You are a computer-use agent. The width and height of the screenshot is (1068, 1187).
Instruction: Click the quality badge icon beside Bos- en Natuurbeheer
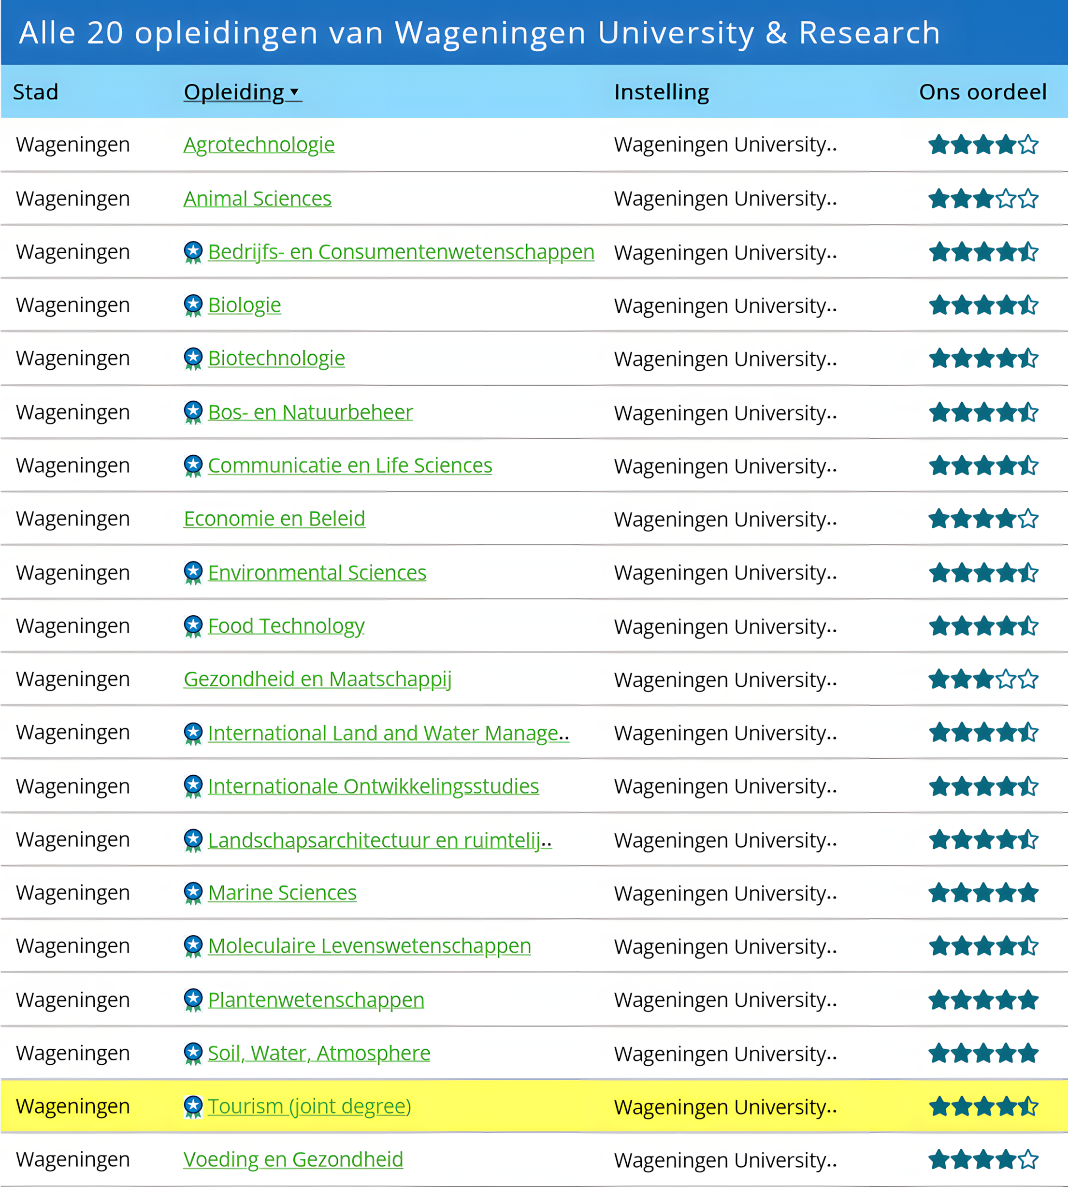tap(193, 412)
